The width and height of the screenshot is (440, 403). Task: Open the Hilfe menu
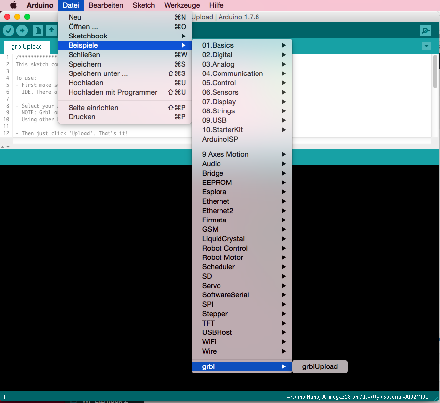217,5
